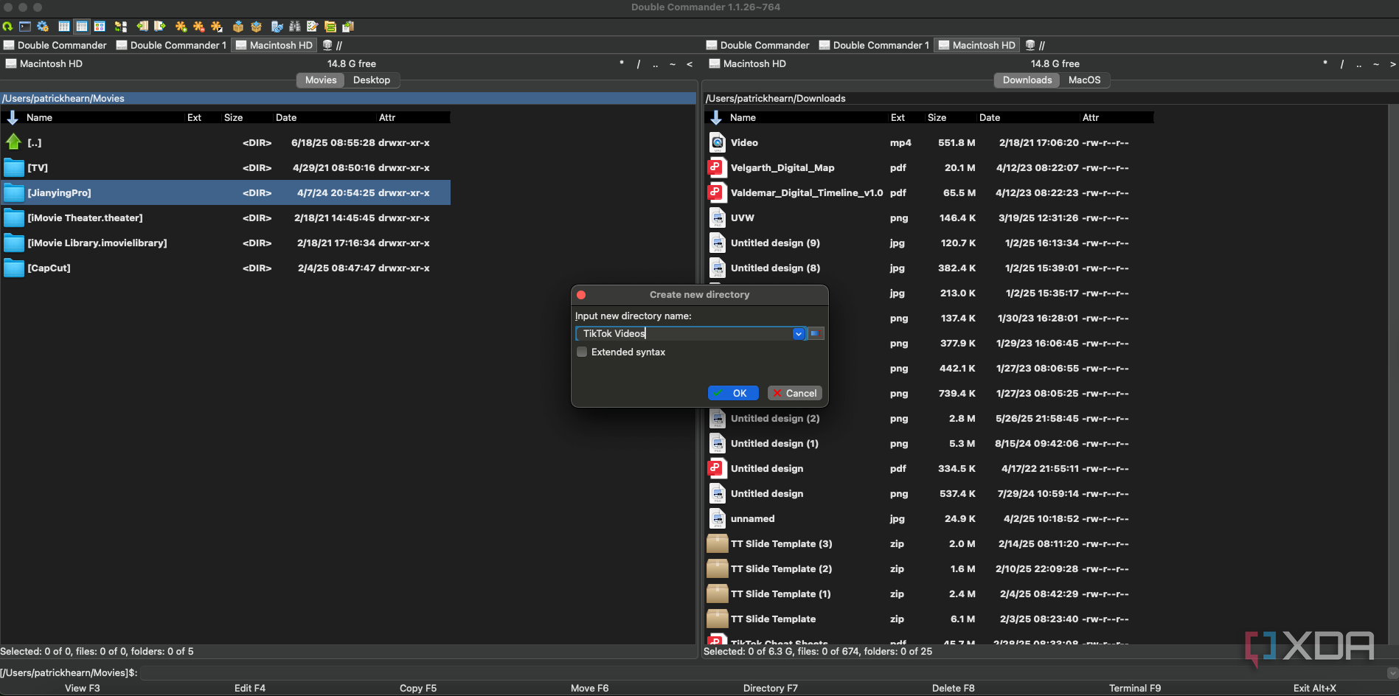
Task: Click the parent directory [..] up arrow row
Action: pyautogui.click(x=226, y=142)
